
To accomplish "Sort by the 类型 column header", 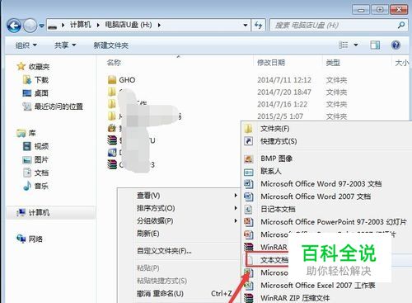I will (333, 63).
